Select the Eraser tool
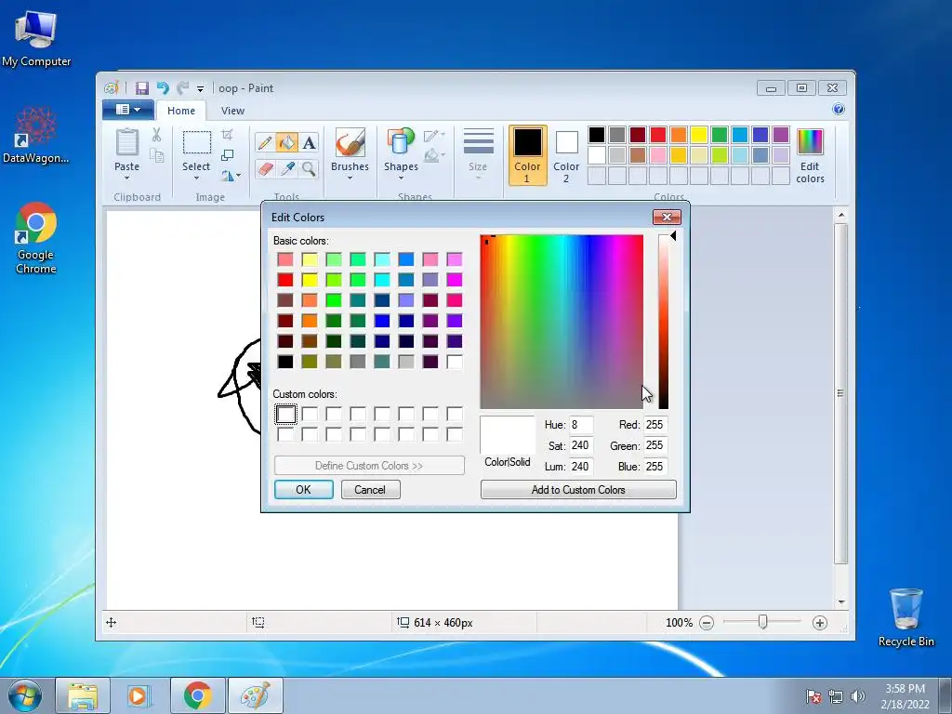Screen dimensions: 952x714 click(x=265, y=168)
